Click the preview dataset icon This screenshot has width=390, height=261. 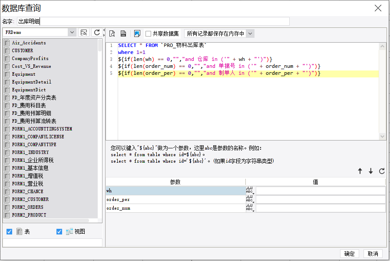112,33
